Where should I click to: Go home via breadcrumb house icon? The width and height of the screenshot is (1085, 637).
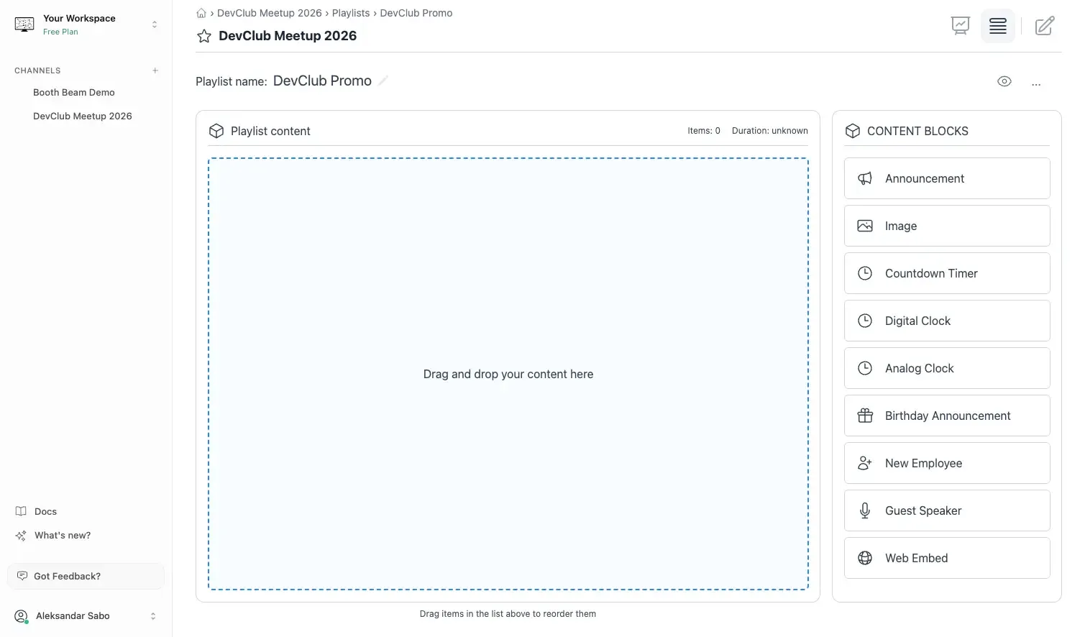[x=201, y=13]
